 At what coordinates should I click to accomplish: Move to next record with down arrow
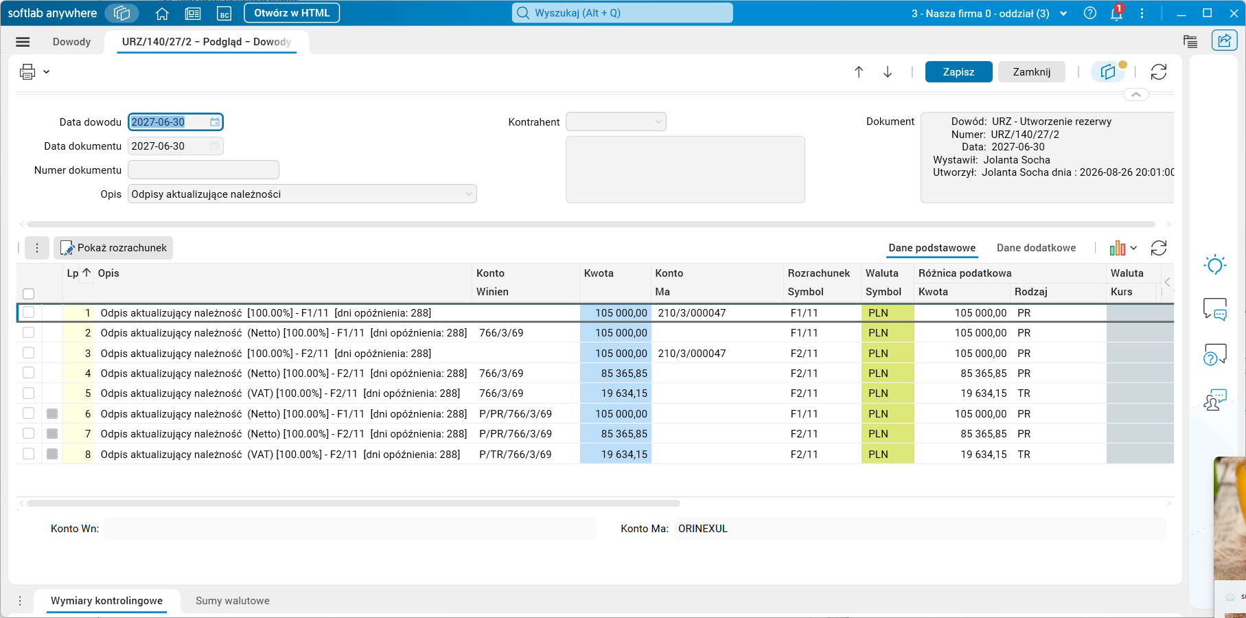click(888, 72)
